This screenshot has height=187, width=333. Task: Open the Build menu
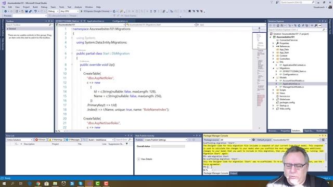click(x=35, y=7)
